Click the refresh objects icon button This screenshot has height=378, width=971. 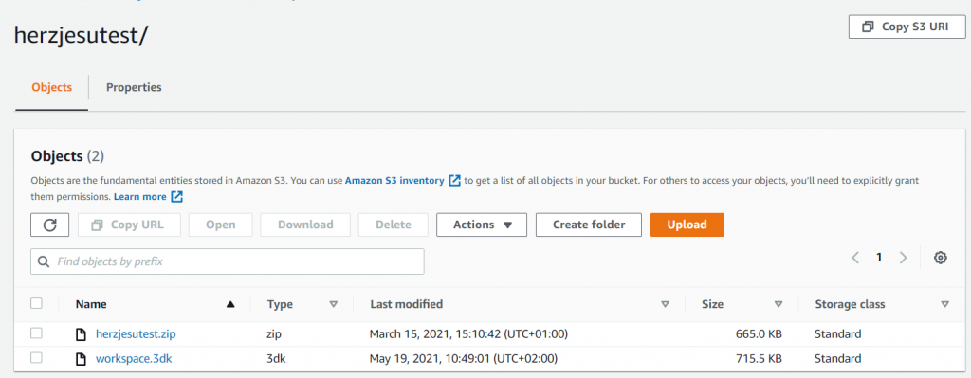point(50,225)
